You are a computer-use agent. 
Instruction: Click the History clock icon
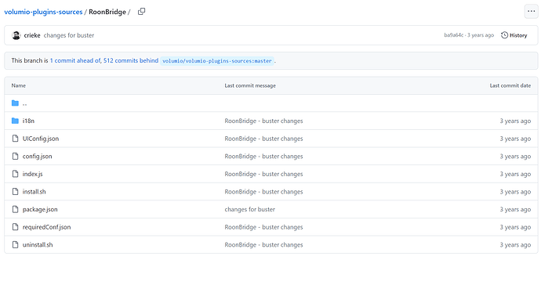click(x=504, y=35)
